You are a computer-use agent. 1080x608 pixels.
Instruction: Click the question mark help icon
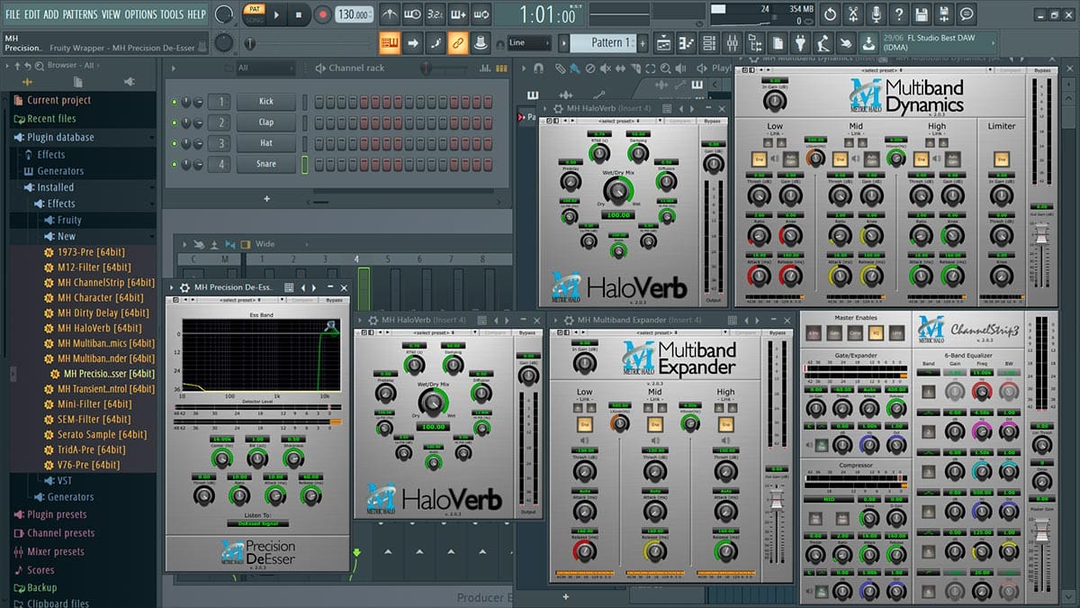pos(898,14)
